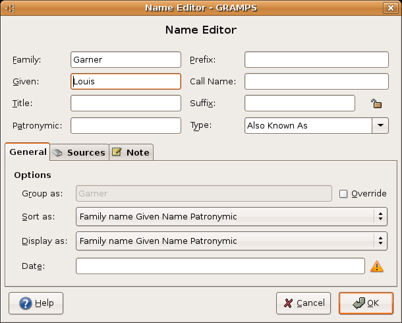Open the Type dropdown arrow
The width and height of the screenshot is (402, 323).
click(x=380, y=125)
